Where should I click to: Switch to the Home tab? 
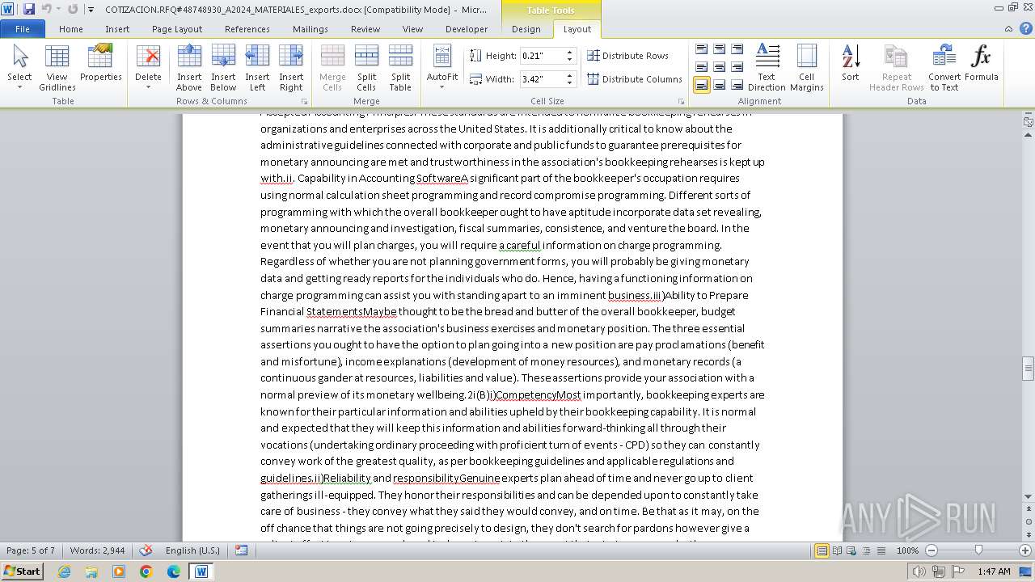coord(71,29)
